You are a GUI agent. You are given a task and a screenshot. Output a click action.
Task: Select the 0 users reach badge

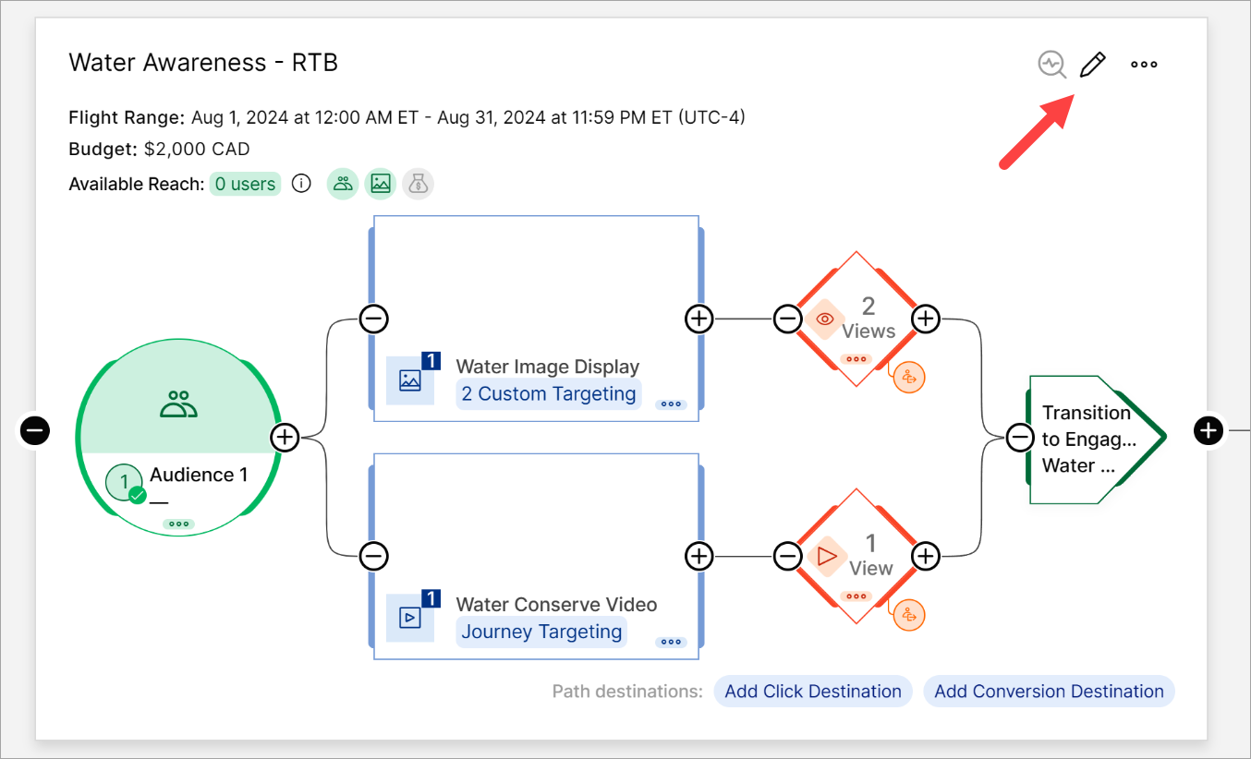[x=245, y=184]
